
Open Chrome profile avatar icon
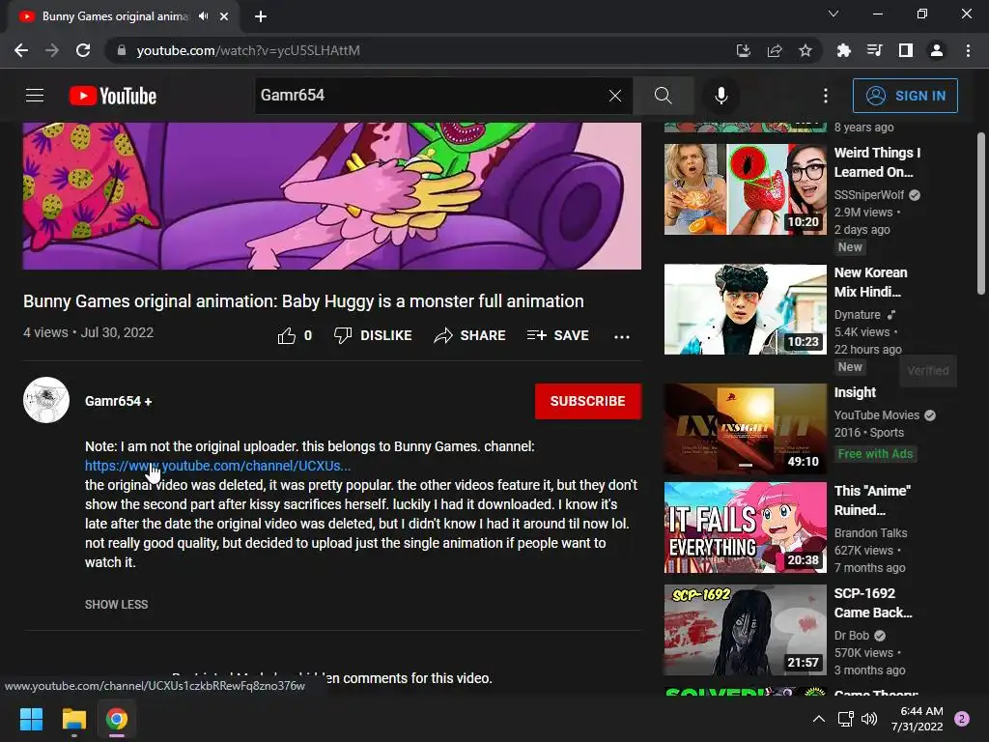click(x=937, y=50)
